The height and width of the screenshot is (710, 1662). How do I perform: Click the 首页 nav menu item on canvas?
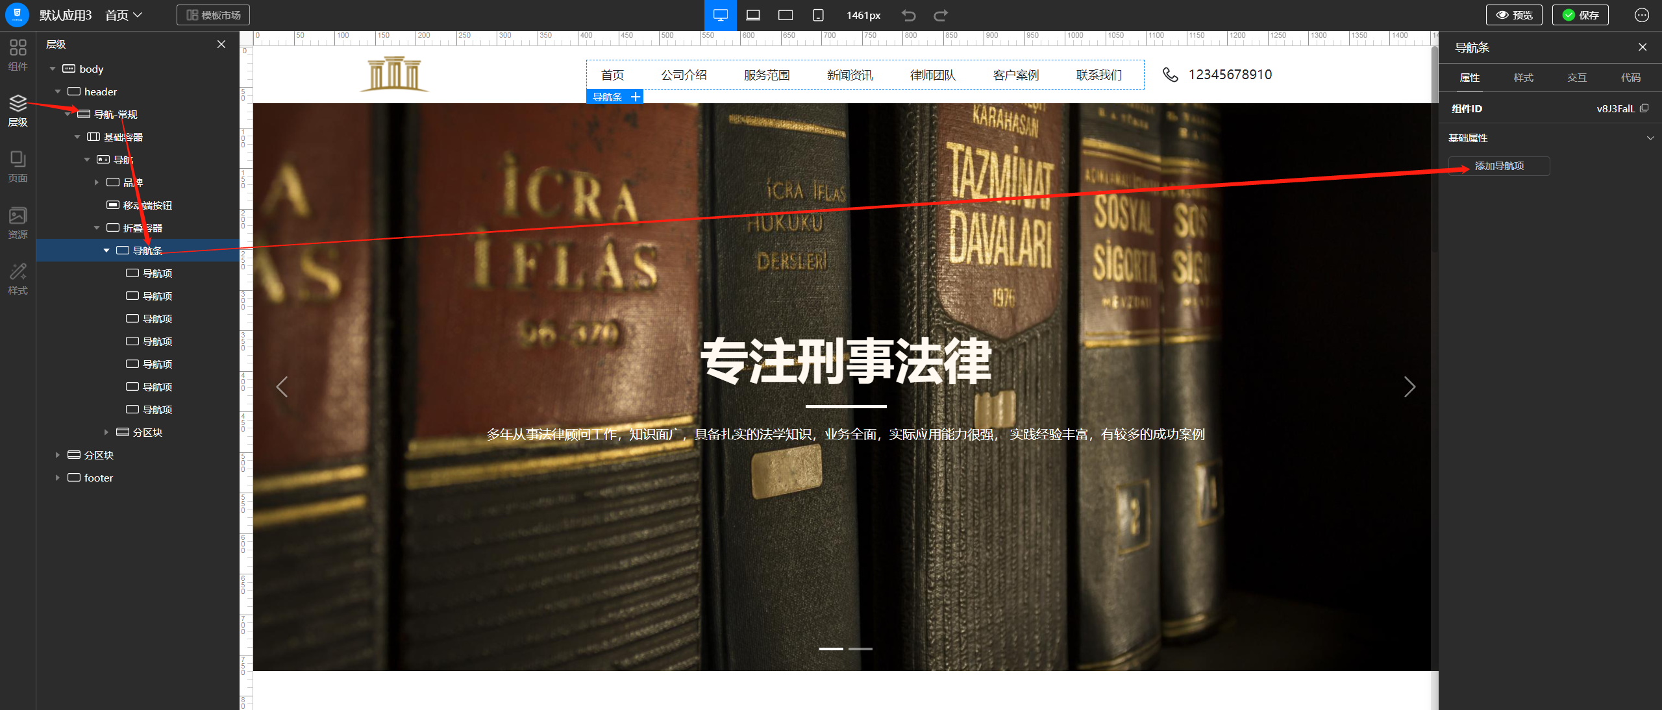[x=612, y=75]
